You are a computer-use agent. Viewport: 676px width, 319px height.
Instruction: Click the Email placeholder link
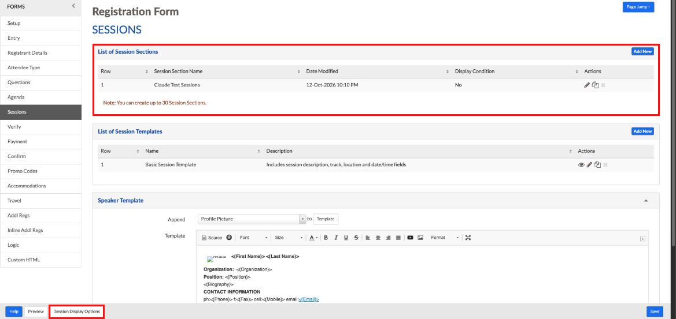click(309, 299)
